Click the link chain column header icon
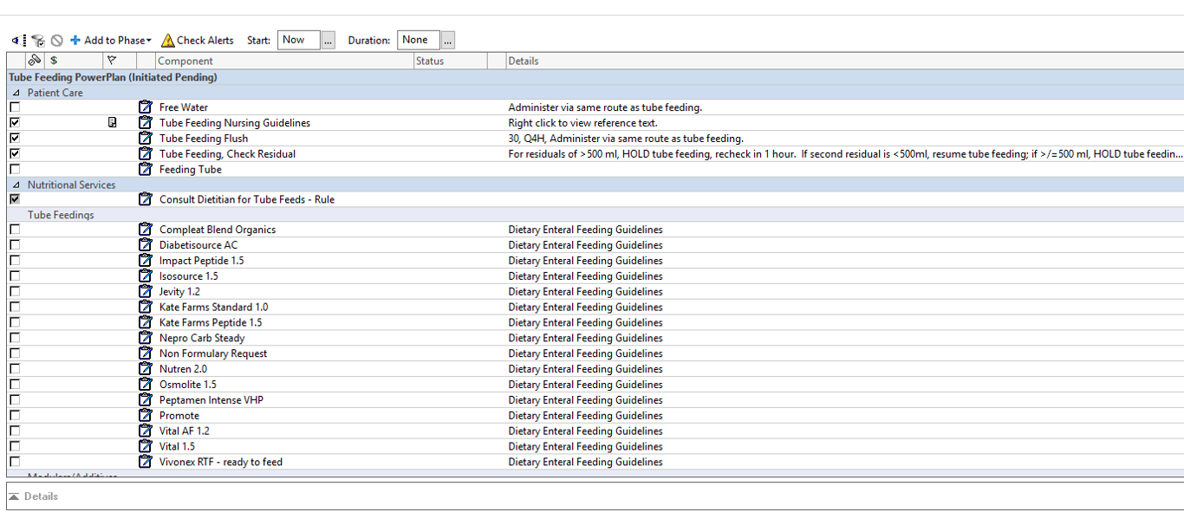This screenshot has height=512, width=1184. point(34,61)
